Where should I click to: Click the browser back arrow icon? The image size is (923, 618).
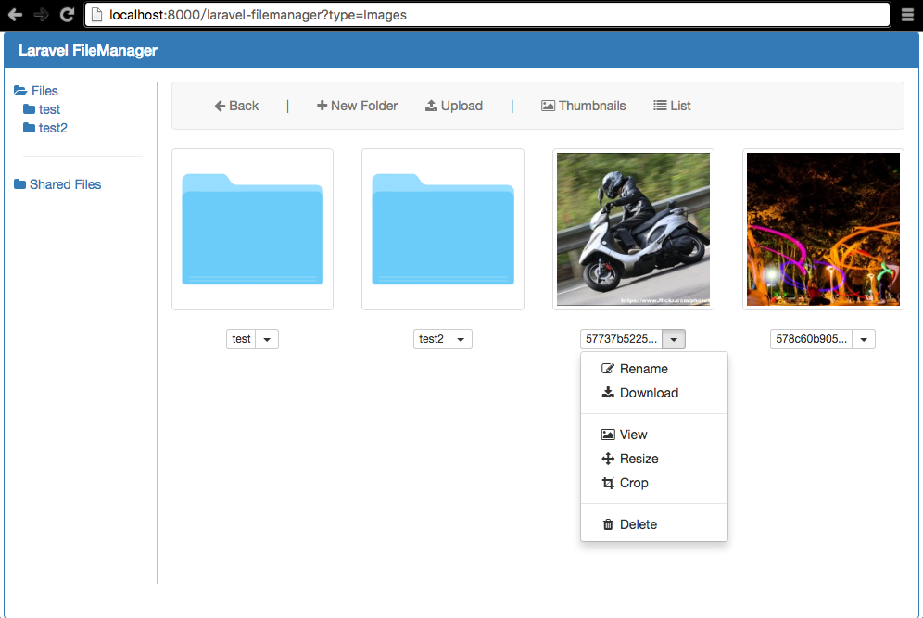pyautogui.click(x=16, y=15)
